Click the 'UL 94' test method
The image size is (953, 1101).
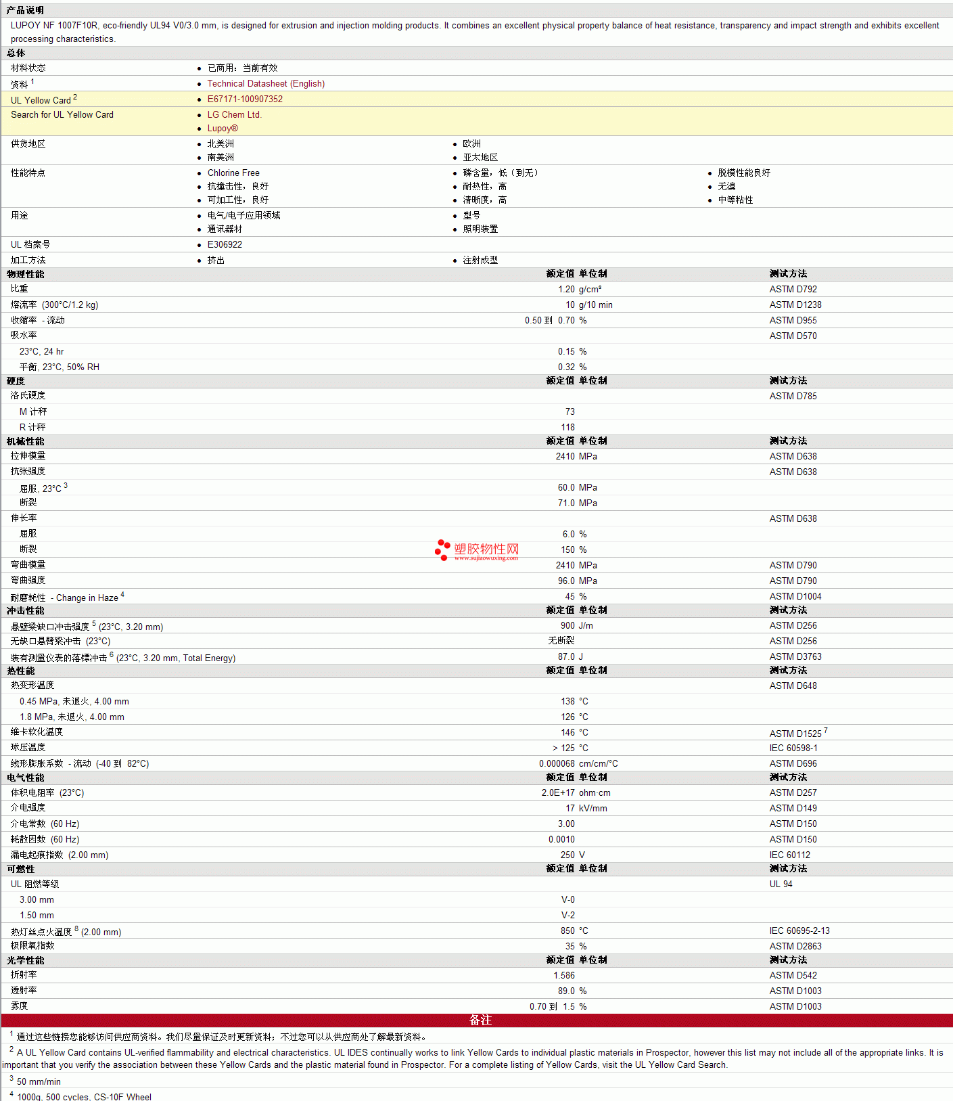(781, 884)
